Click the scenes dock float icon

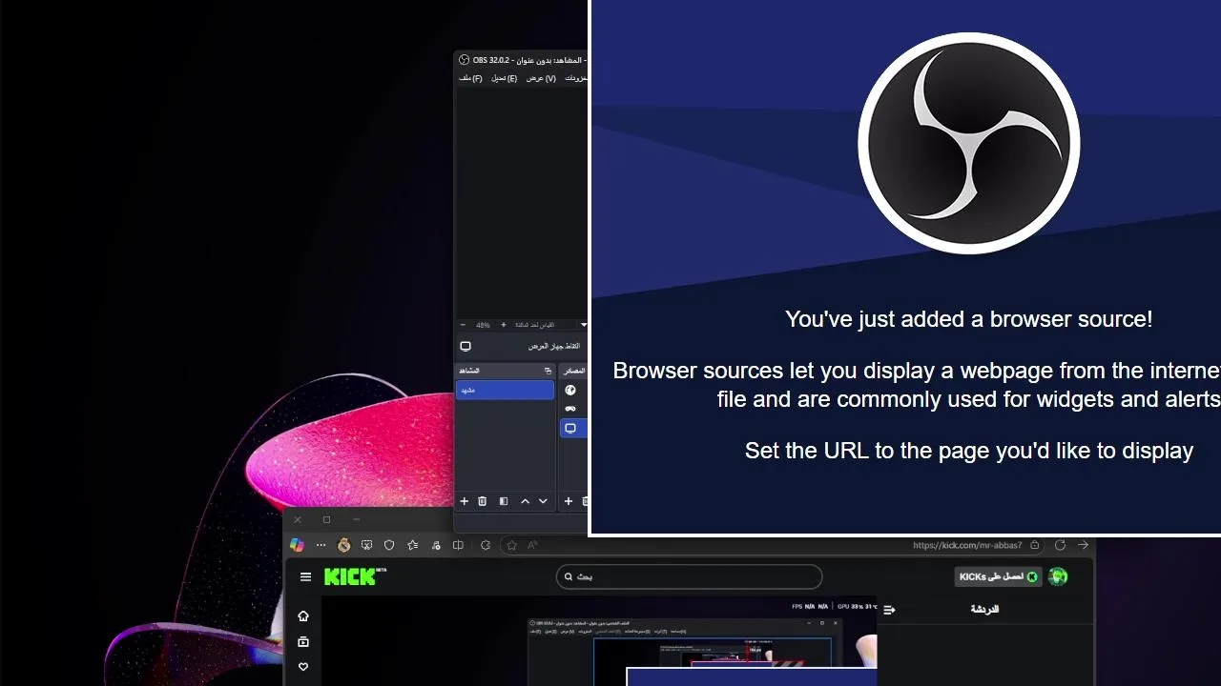point(548,371)
